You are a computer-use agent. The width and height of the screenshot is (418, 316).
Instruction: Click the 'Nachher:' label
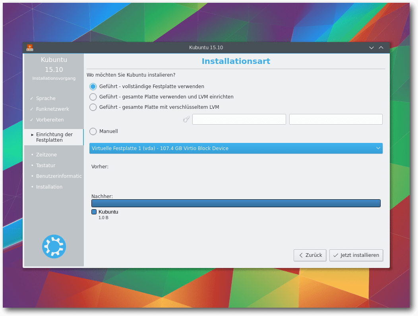(x=102, y=197)
